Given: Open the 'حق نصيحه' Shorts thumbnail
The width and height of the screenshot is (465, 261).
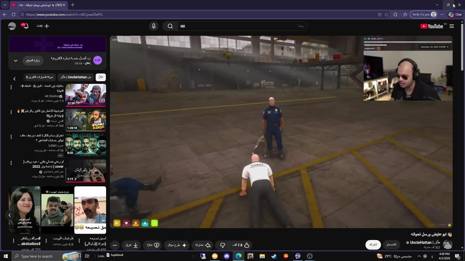Looking at the screenshot, I should [x=90, y=210].
